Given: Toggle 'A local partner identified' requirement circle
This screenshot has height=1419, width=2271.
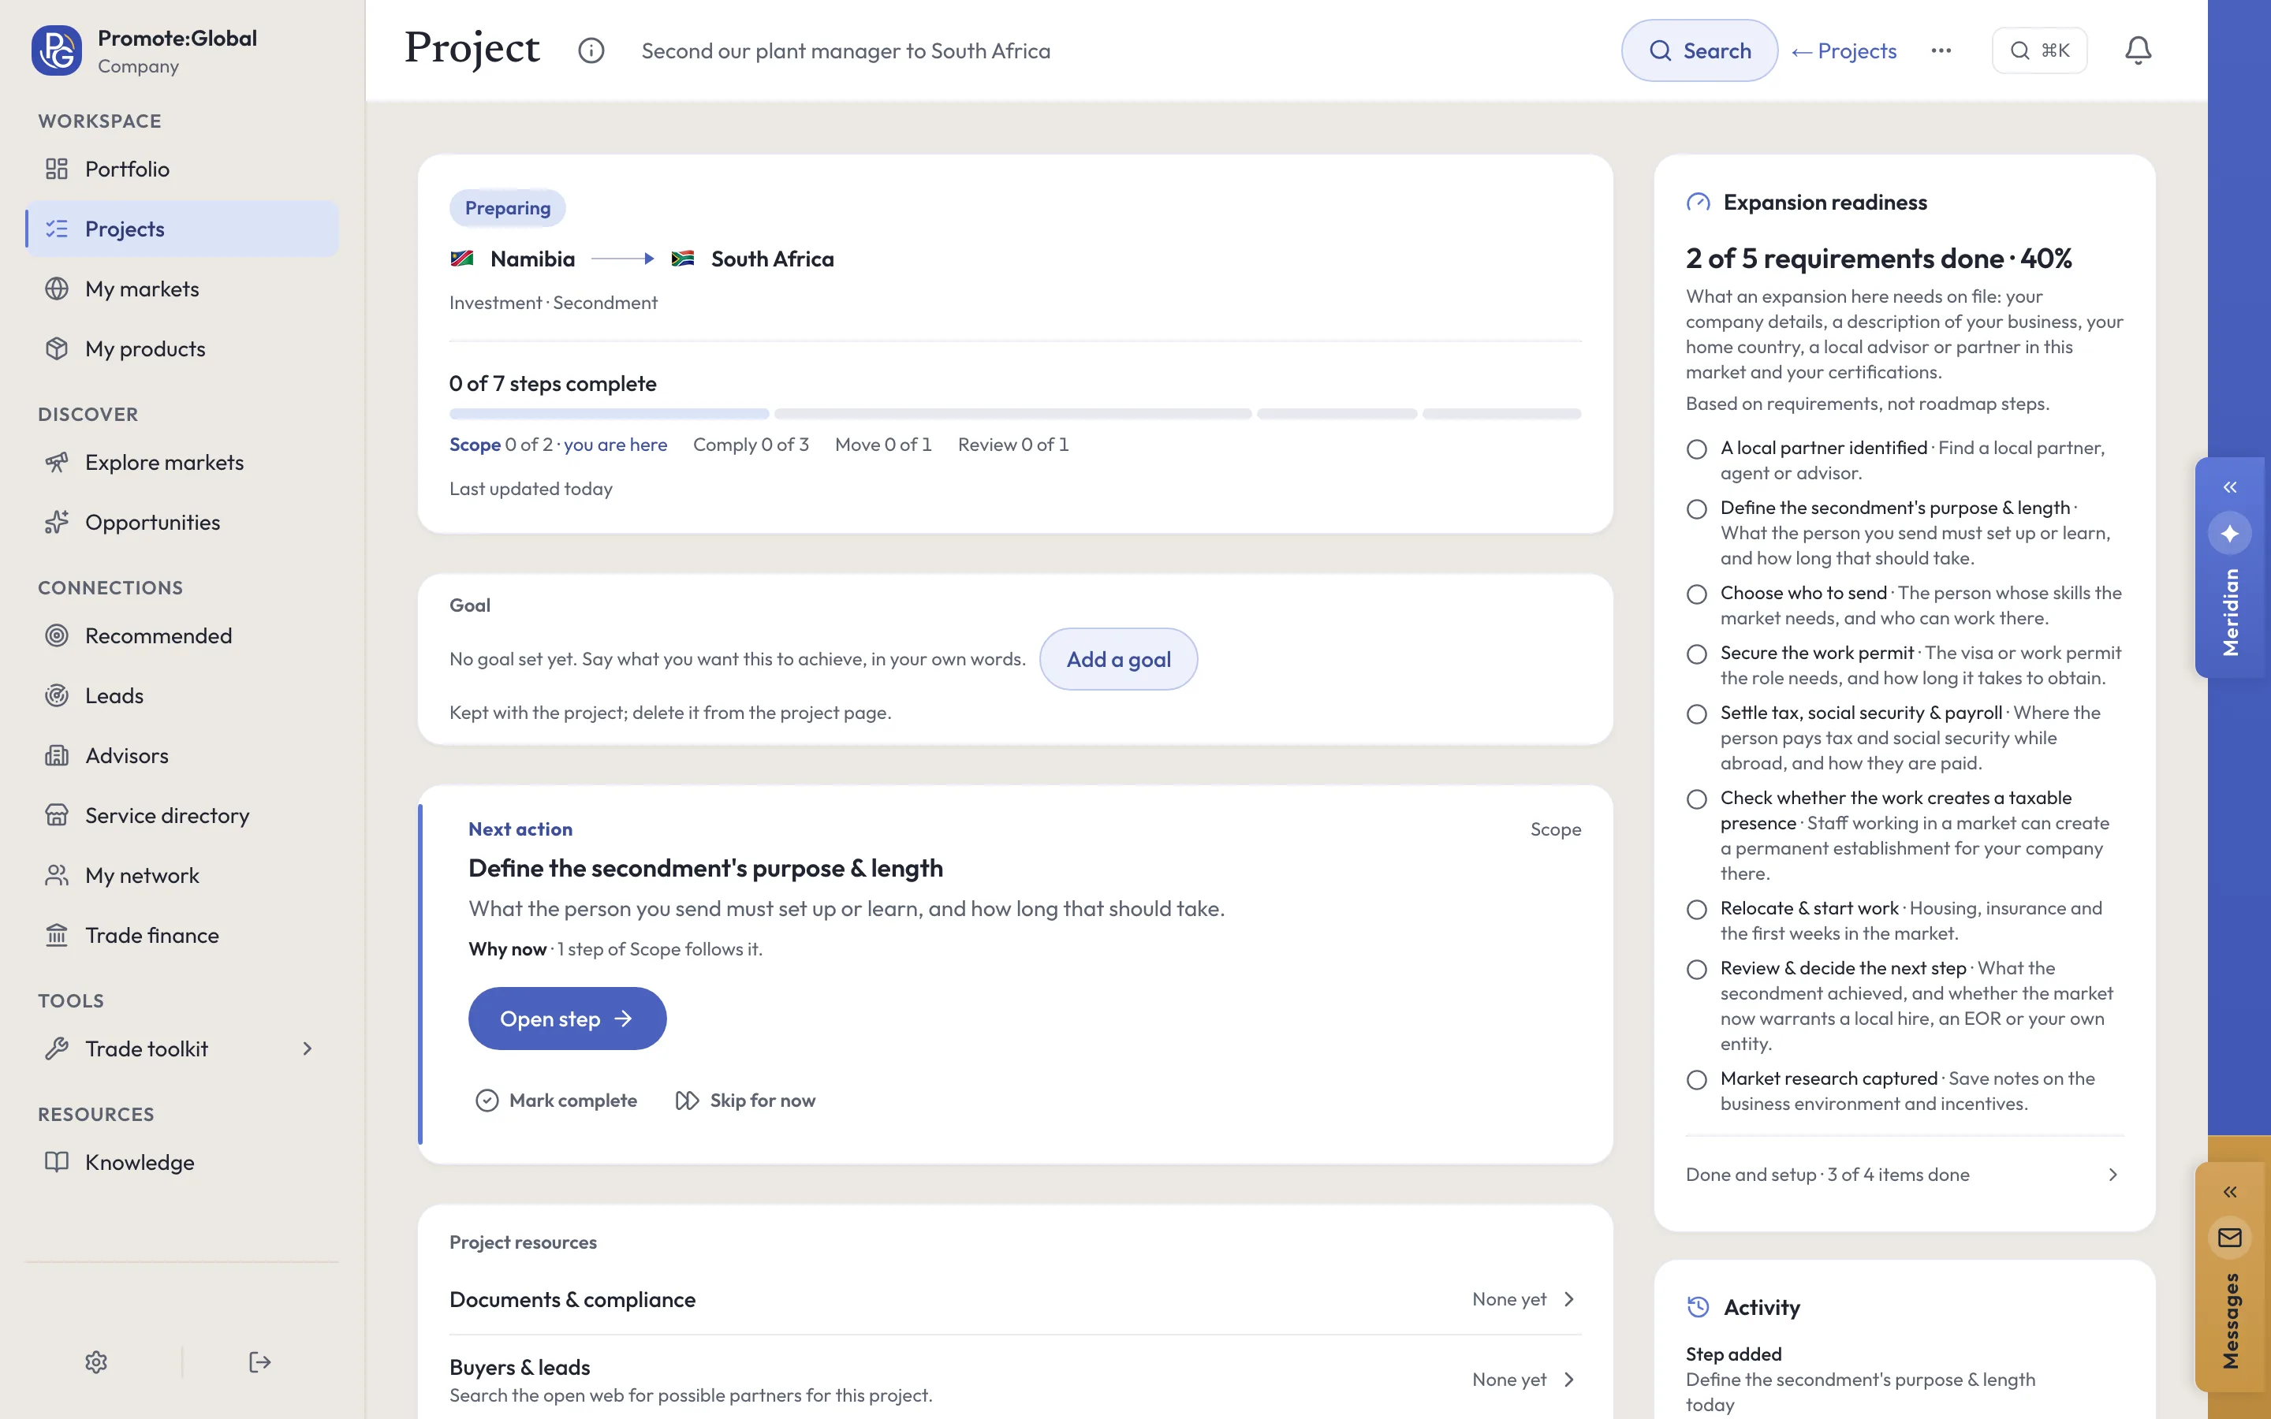Looking at the screenshot, I should pos(1695,449).
